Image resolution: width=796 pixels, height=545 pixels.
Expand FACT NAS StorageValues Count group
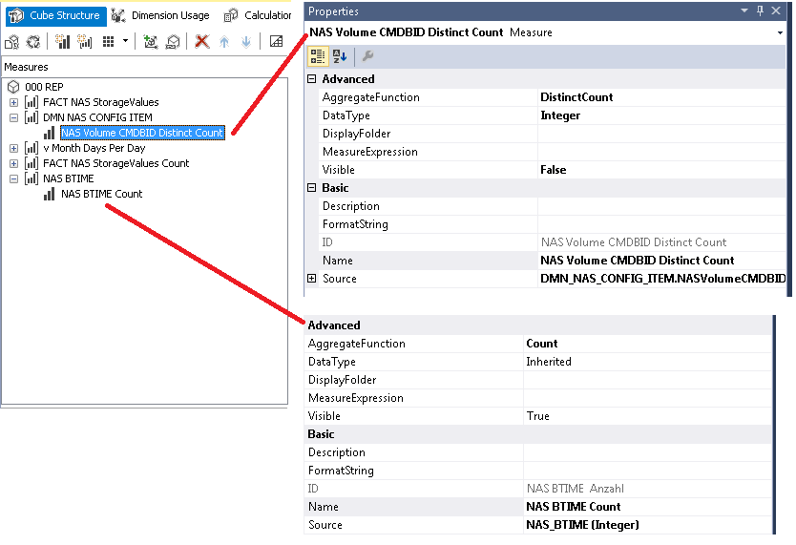[x=13, y=163]
